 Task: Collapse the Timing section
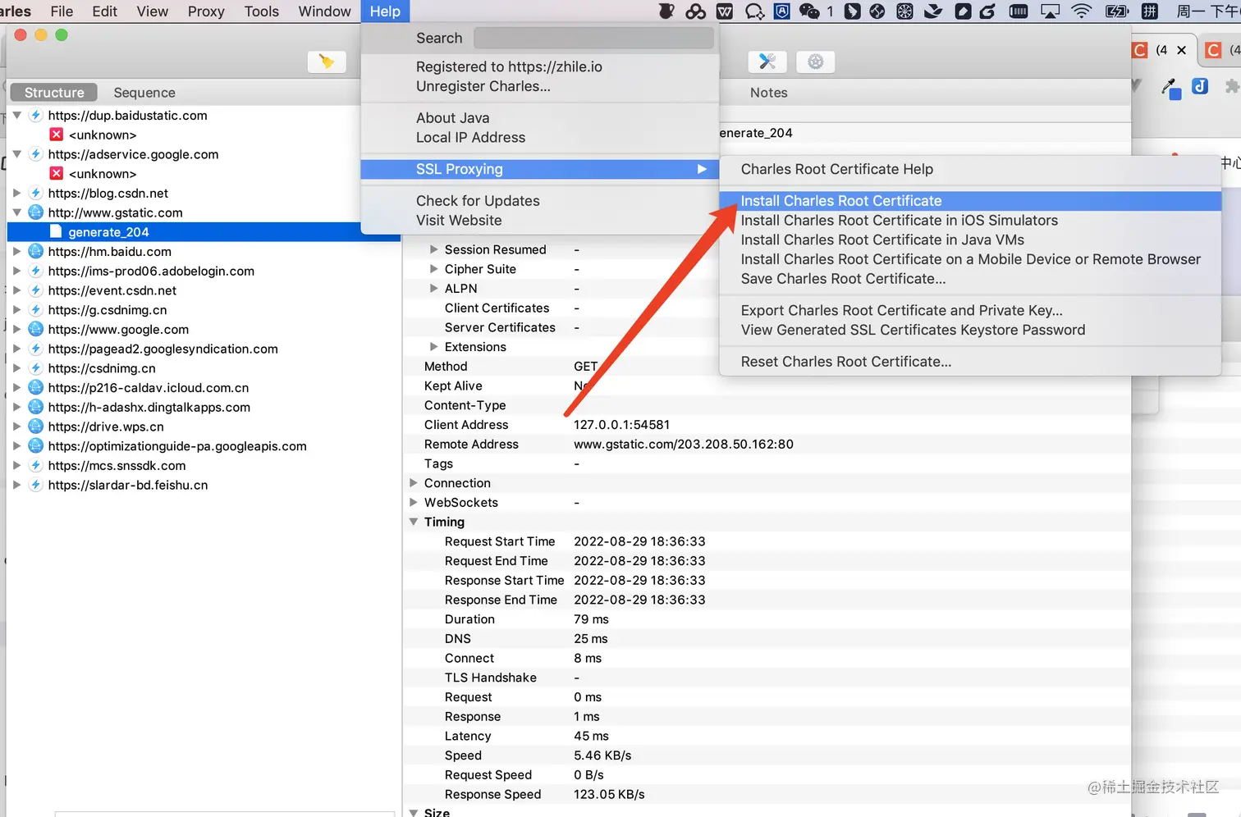414,522
